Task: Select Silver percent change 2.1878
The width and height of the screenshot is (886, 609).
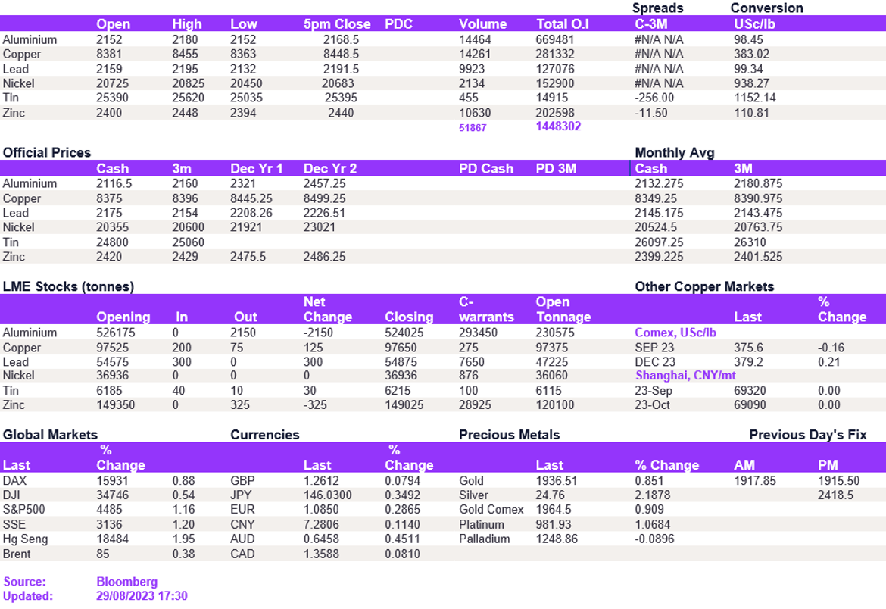Action: pos(653,495)
